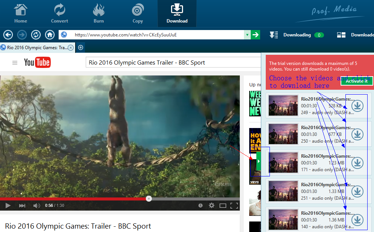Select the thumbnail of 249 audio item
374x232 pixels.
coord(283,105)
